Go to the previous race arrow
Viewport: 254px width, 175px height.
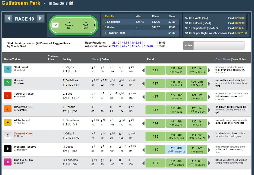click(9, 19)
